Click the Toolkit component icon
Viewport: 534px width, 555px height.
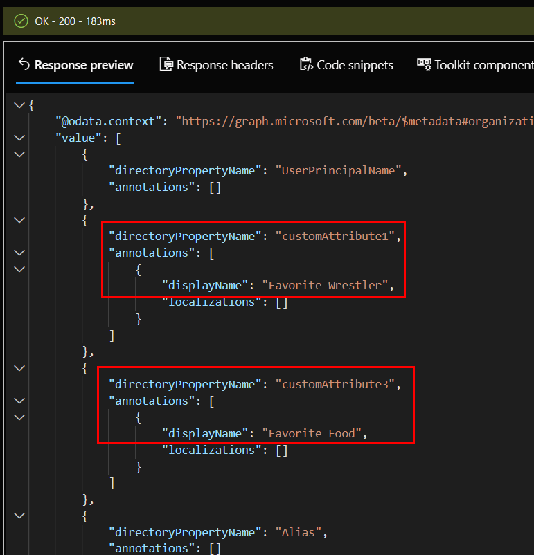pos(424,64)
